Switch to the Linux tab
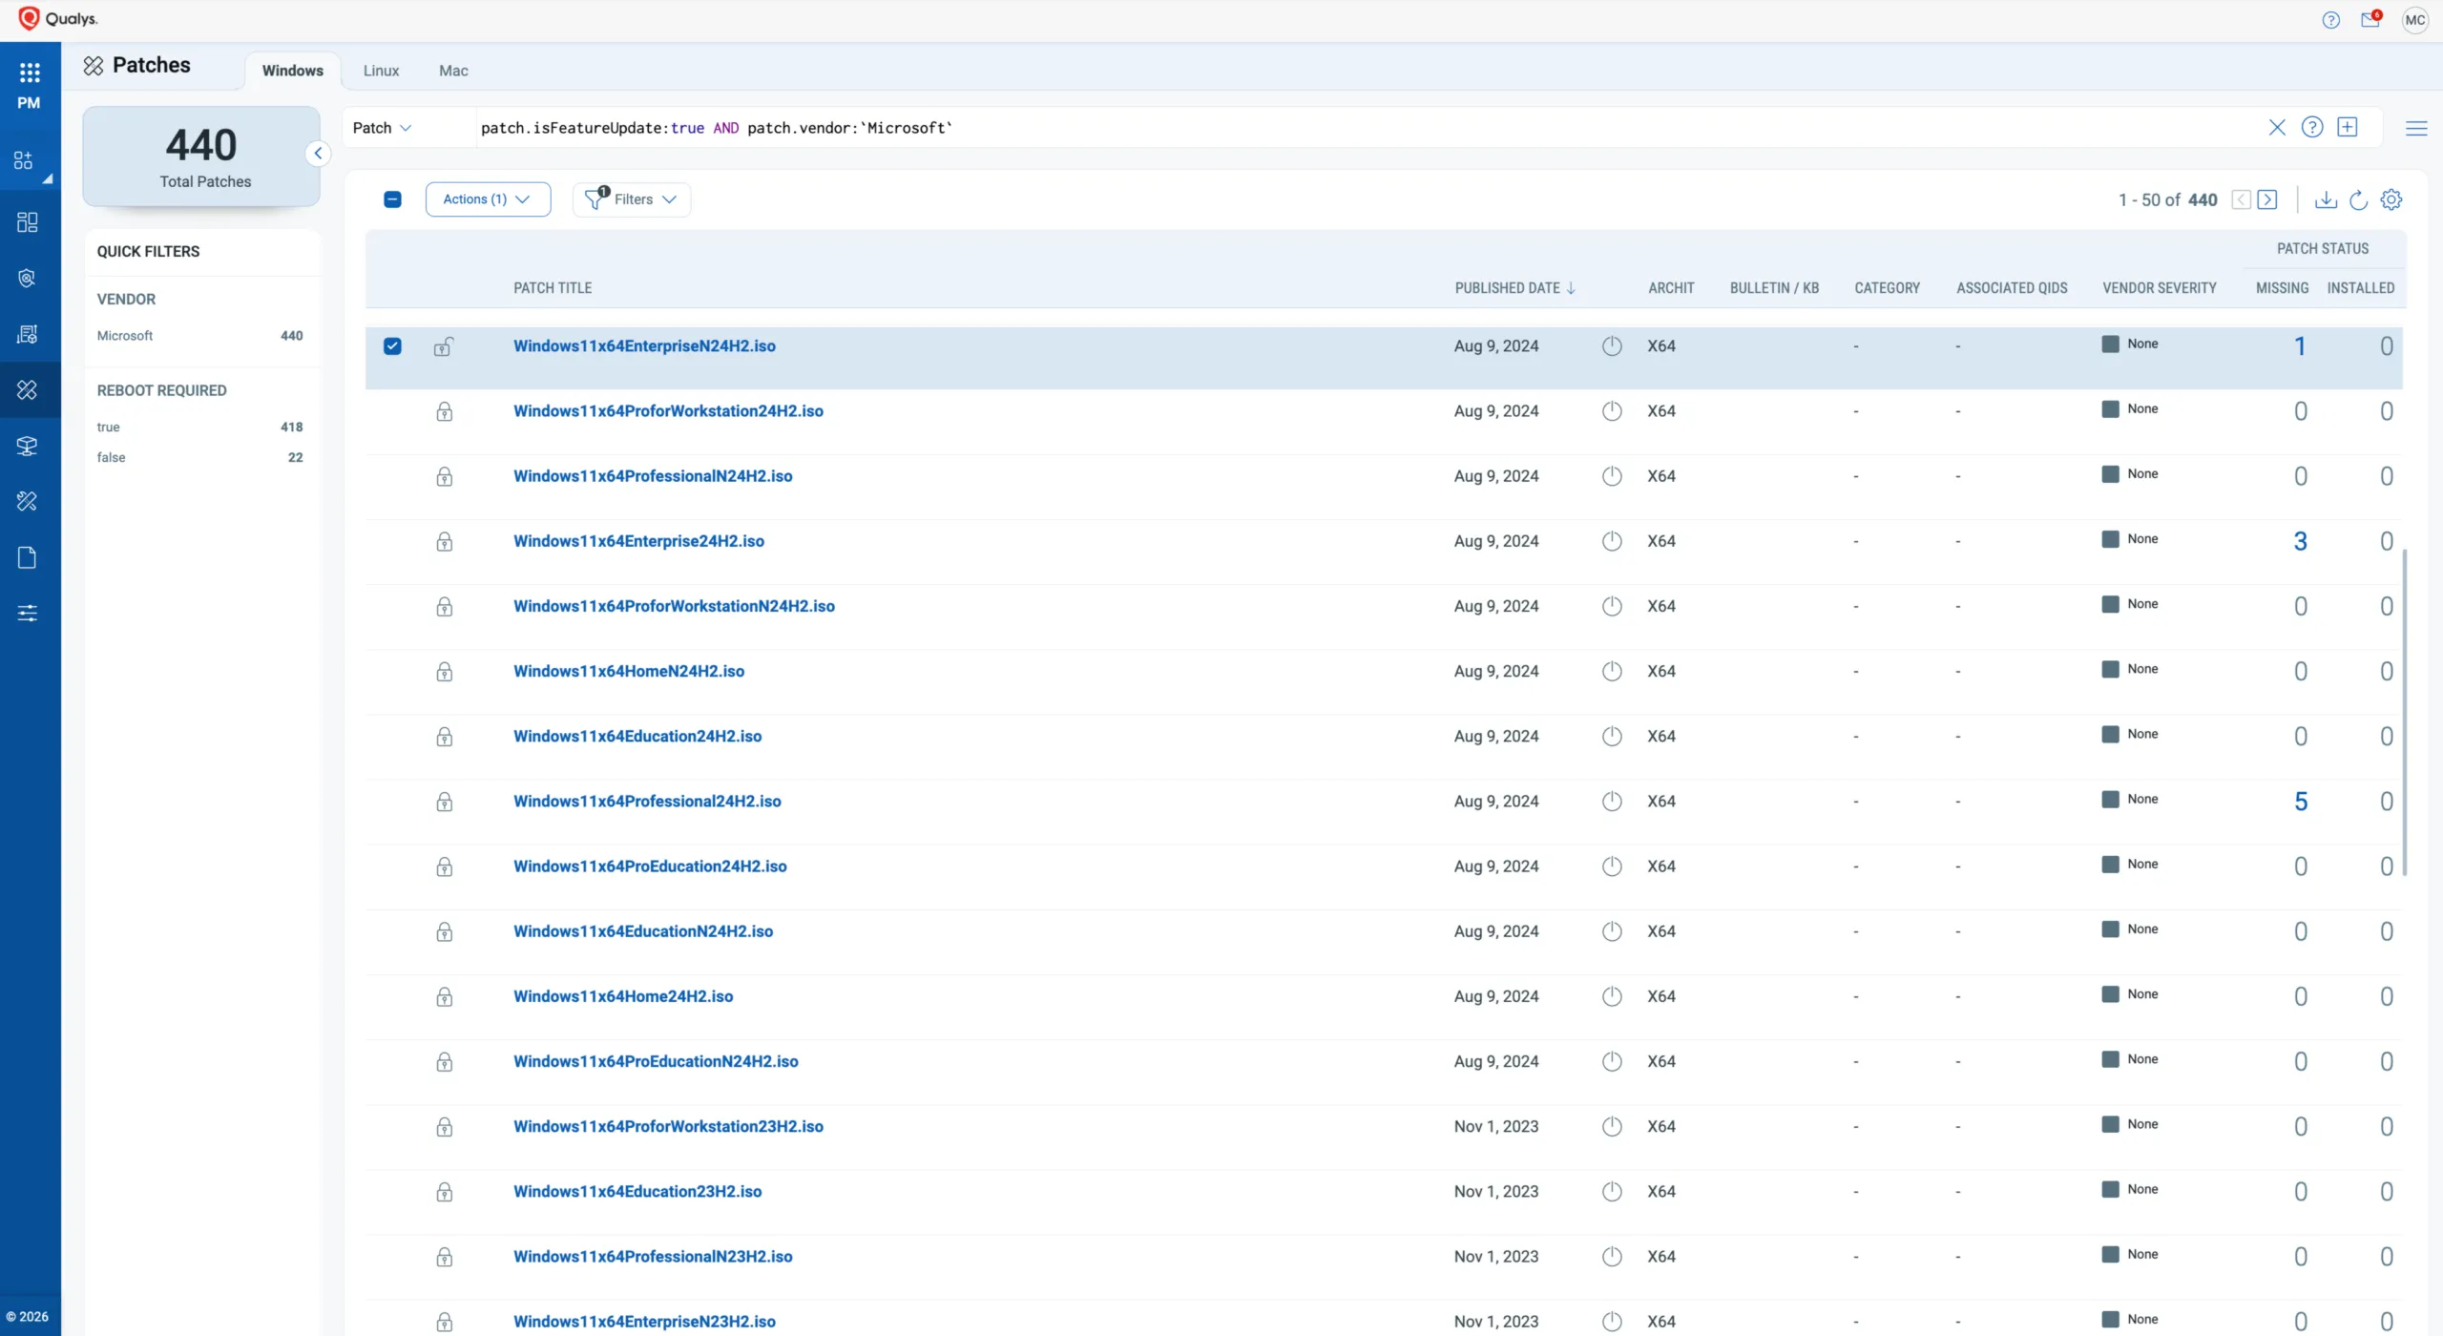The image size is (2443, 1336). [x=381, y=71]
